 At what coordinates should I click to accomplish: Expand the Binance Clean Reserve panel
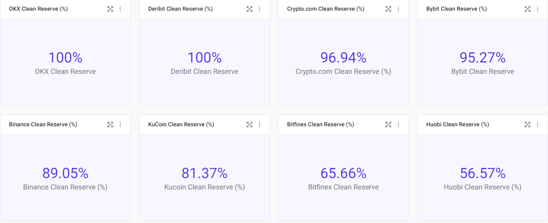[x=110, y=125]
